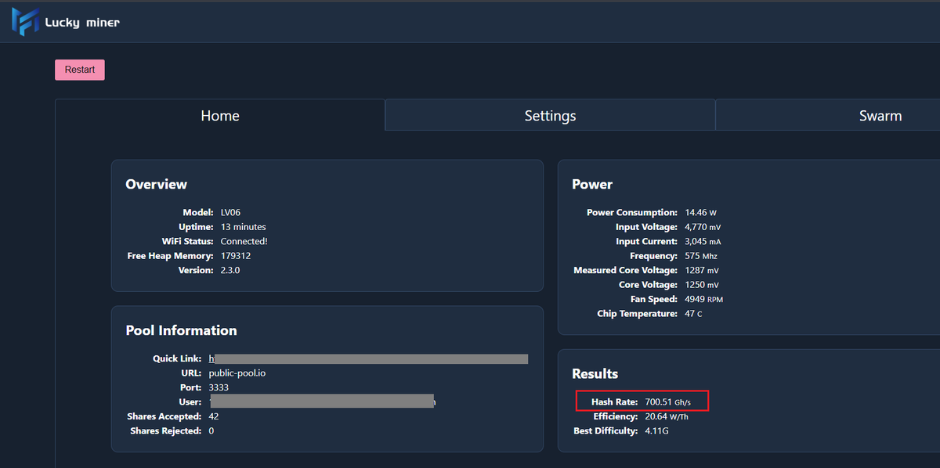
Task: Select Core Voltage value 1250 mV
Action: point(702,285)
